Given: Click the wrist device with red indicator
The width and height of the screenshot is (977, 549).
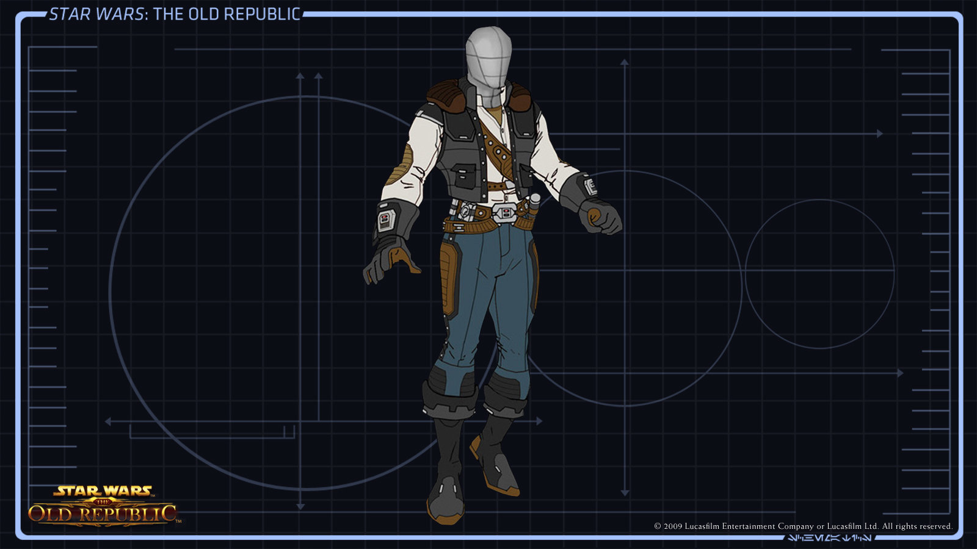Looking at the screenshot, I should click(386, 220).
